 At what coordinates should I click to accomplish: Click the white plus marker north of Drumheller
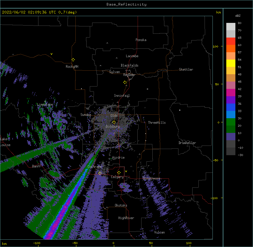click(180, 110)
